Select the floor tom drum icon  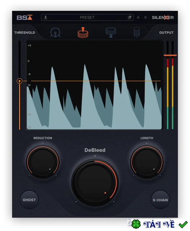tap(137, 33)
